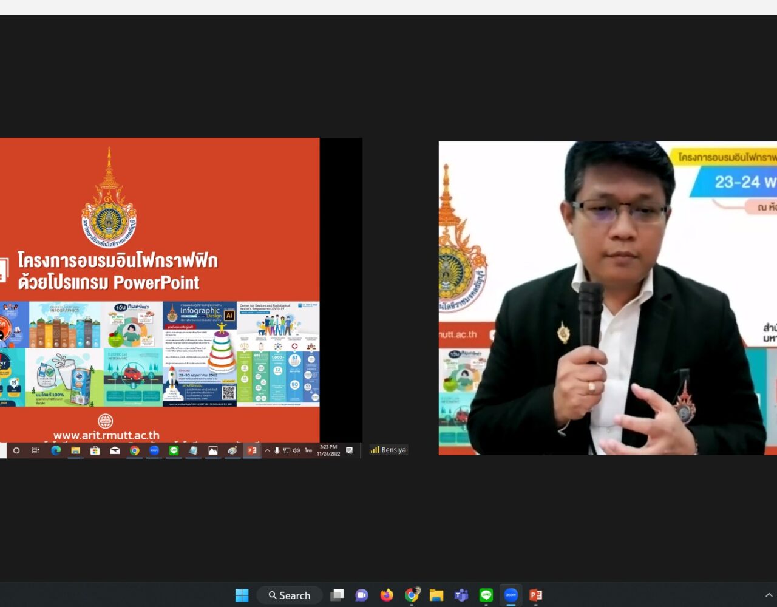777x607 pixels.
Task: Click Edge icon in shared screen taskbar
Action: 56,450
